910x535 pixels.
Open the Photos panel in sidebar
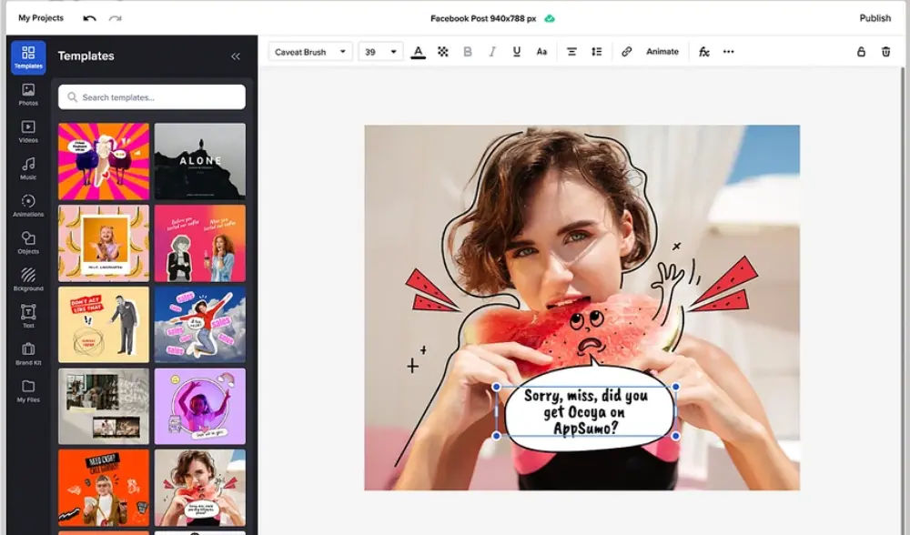(x=28, y=95)
